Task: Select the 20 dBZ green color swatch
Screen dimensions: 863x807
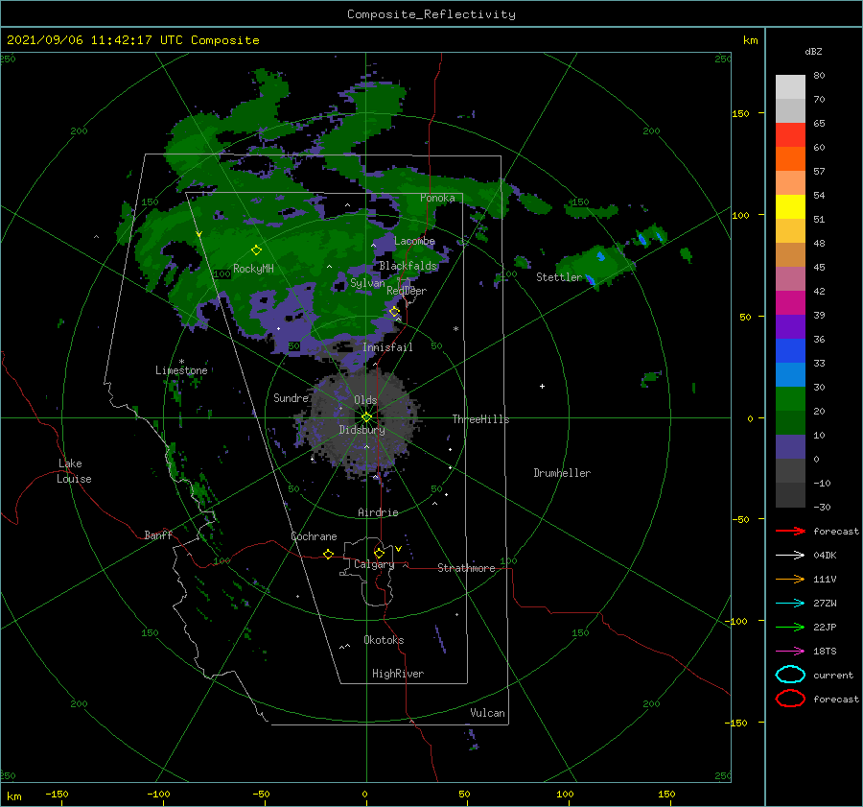Action: (x=790, y=399)
